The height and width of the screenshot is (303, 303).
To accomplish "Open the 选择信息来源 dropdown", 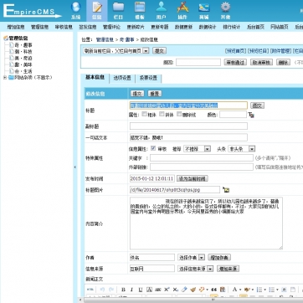I will tap(196, 269).
